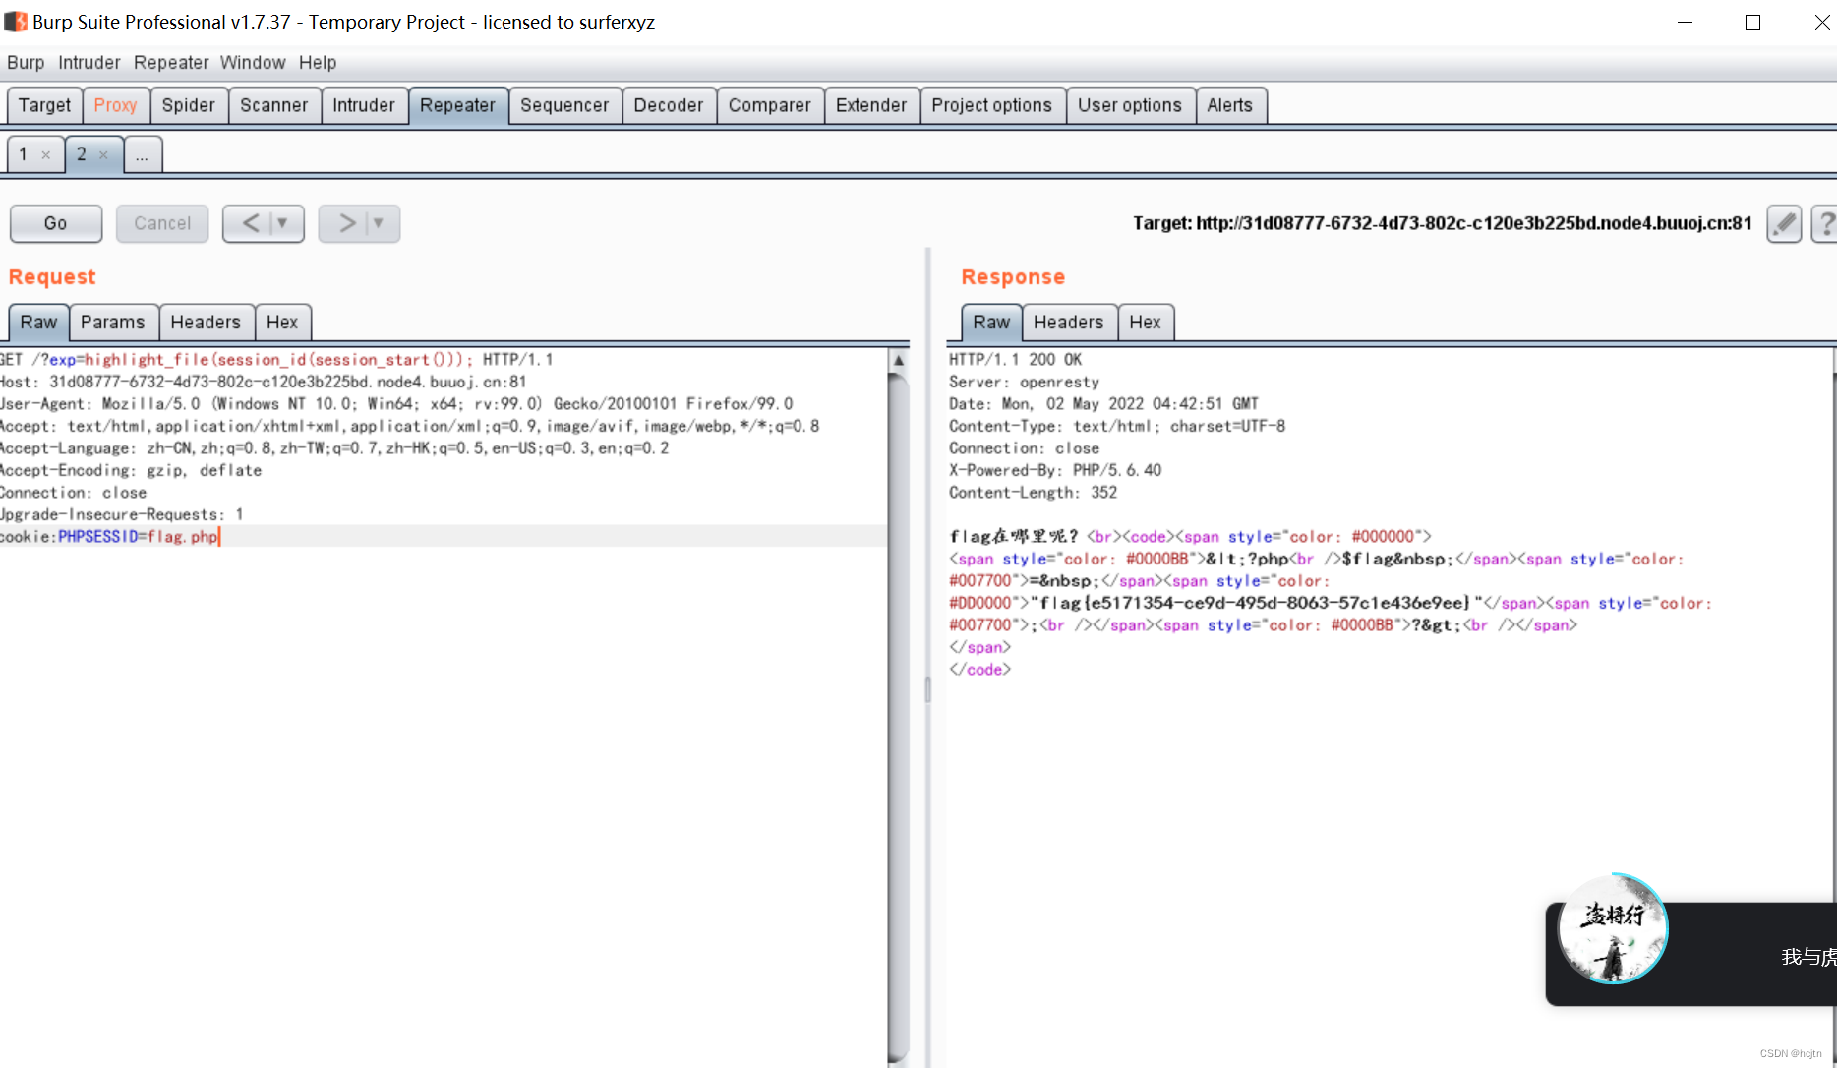The width and height of the screenshot is (1837, 1068).
Task: Show the request Hex view
Action: 282,322
